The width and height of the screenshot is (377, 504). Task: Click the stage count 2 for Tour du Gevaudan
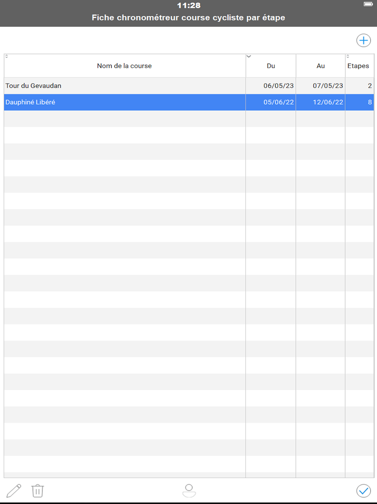point(370,86)
